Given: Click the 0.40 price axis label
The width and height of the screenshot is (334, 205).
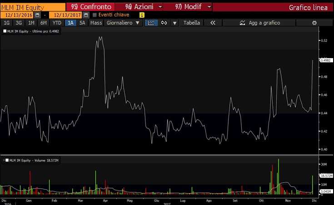Looking at the screenshot, I should [324, 150].
